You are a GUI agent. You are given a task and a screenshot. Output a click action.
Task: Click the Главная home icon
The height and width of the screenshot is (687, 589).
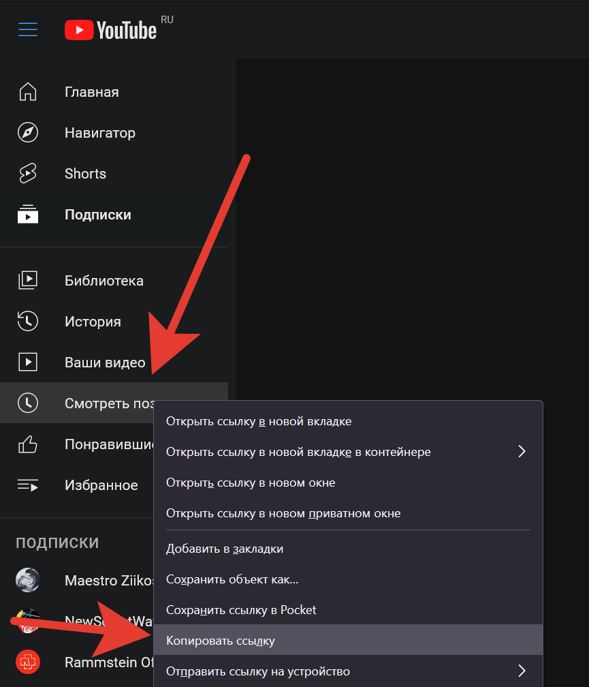(x=28, y=92)
